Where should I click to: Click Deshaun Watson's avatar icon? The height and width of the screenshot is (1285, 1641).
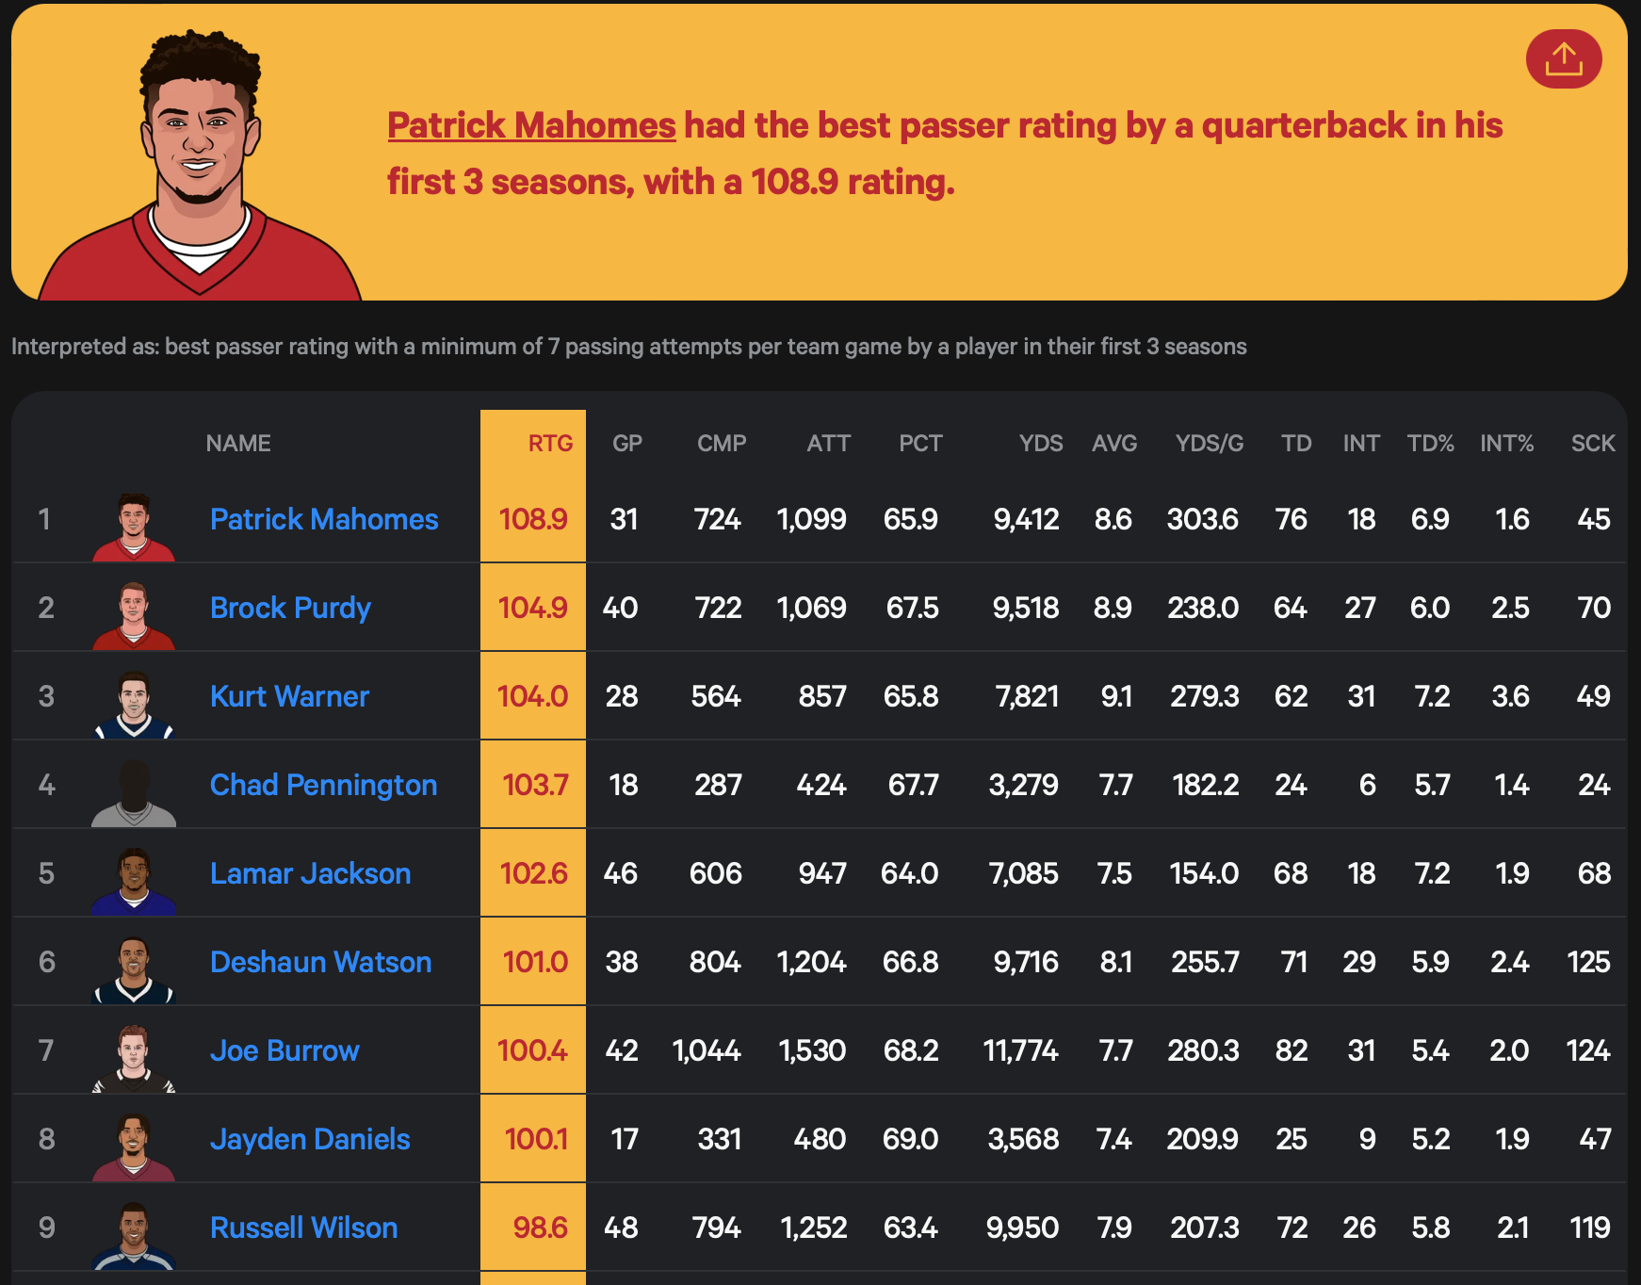(134, 969)
